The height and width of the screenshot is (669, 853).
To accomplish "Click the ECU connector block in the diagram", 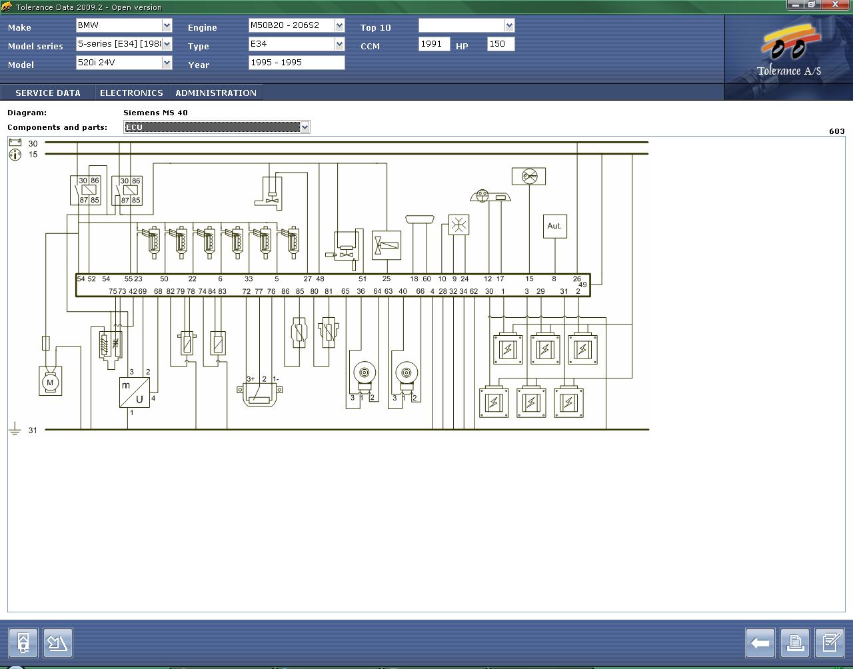I will coord(333,285).
